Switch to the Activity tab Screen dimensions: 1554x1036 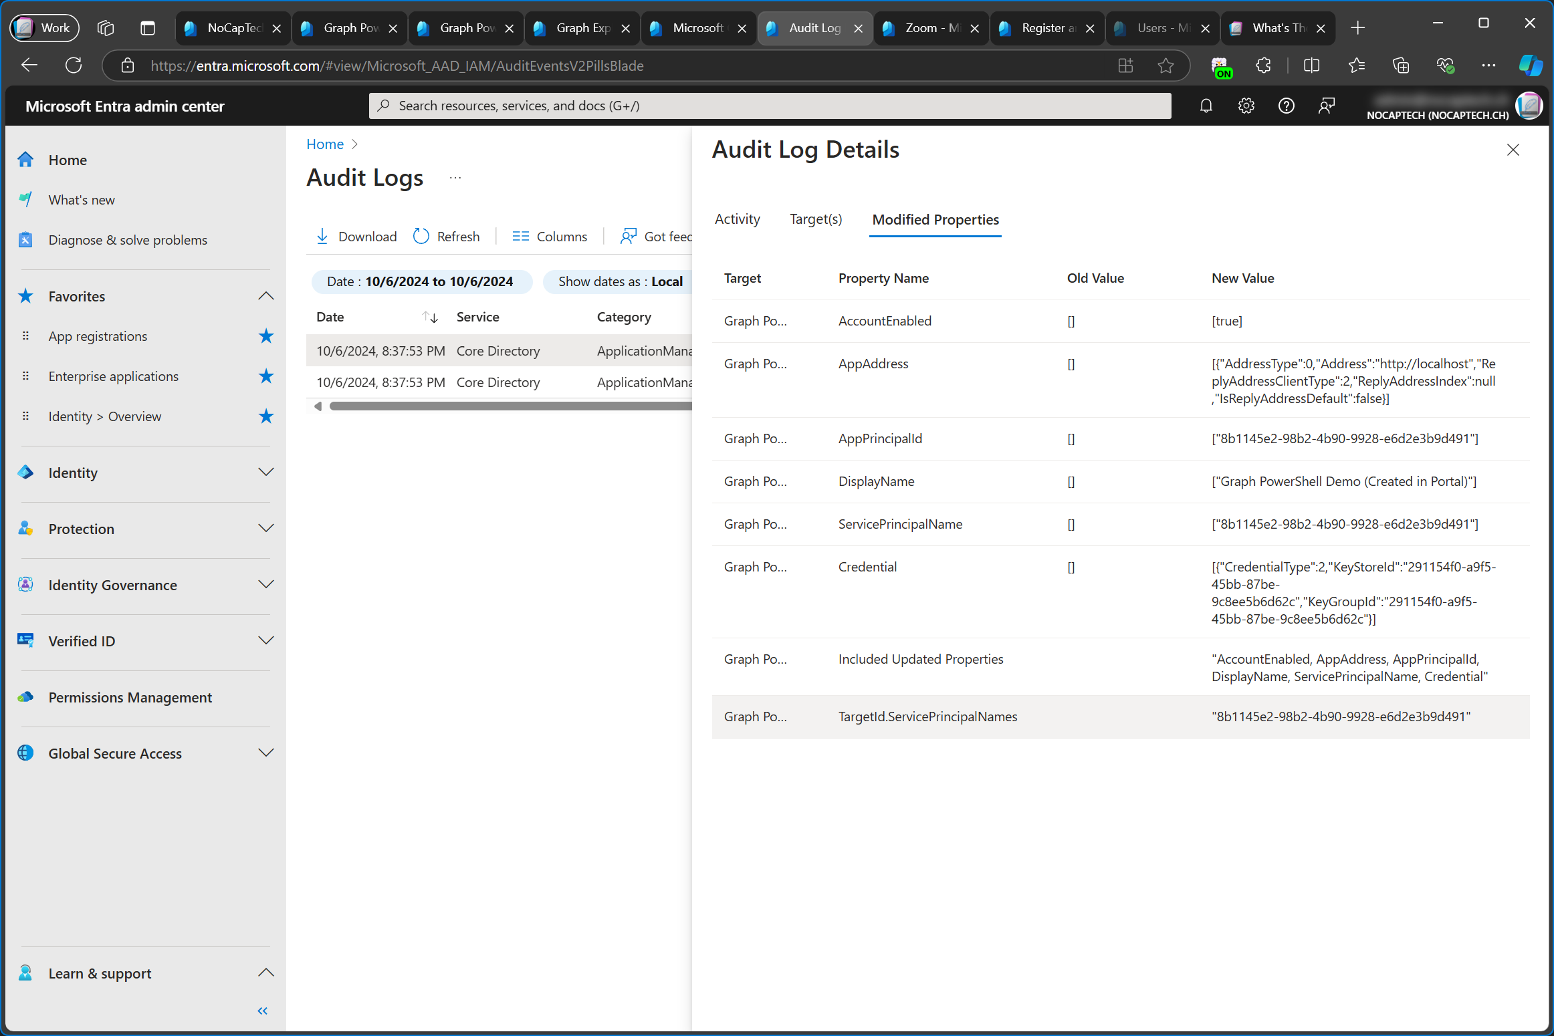(x=736, y=219)
